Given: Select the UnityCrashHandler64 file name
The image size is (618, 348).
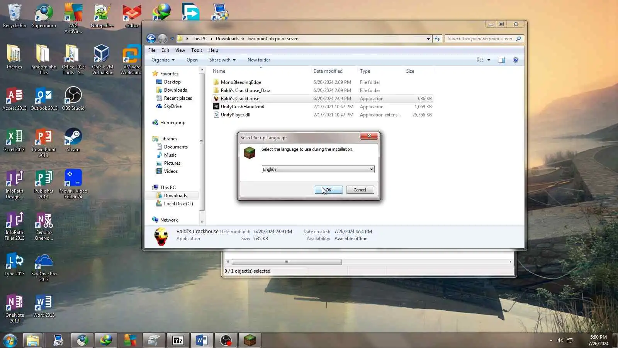Looking at the screenshot, I should pos(243,107).
